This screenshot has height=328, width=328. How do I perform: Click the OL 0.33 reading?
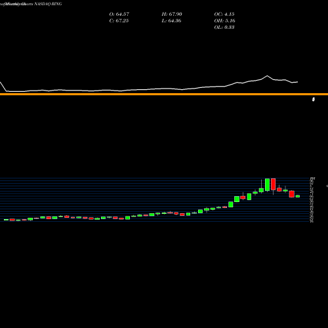pyautogui.click(x=224, y=28)
